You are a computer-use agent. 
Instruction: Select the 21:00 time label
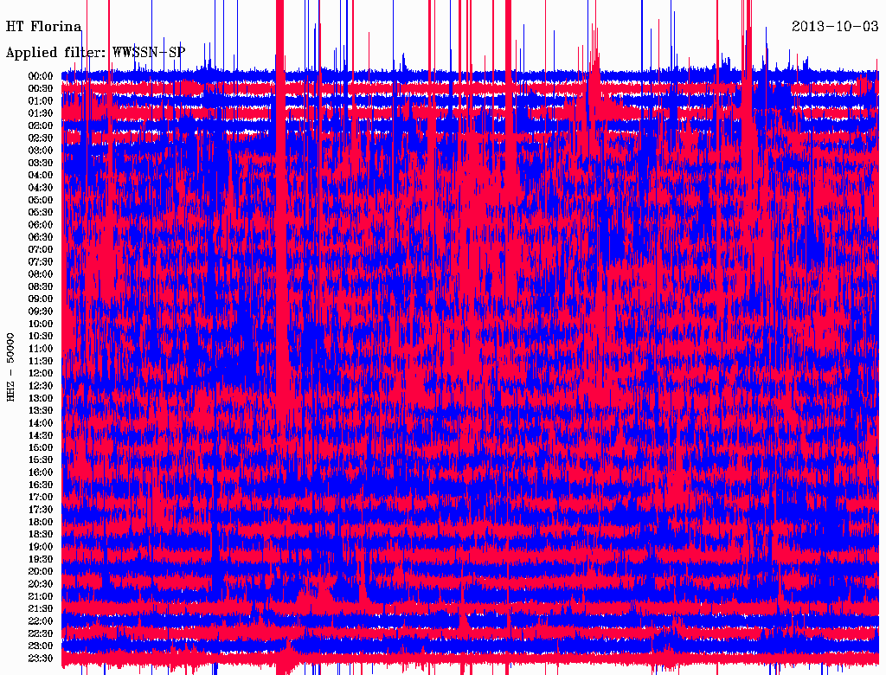click(41, 596)
